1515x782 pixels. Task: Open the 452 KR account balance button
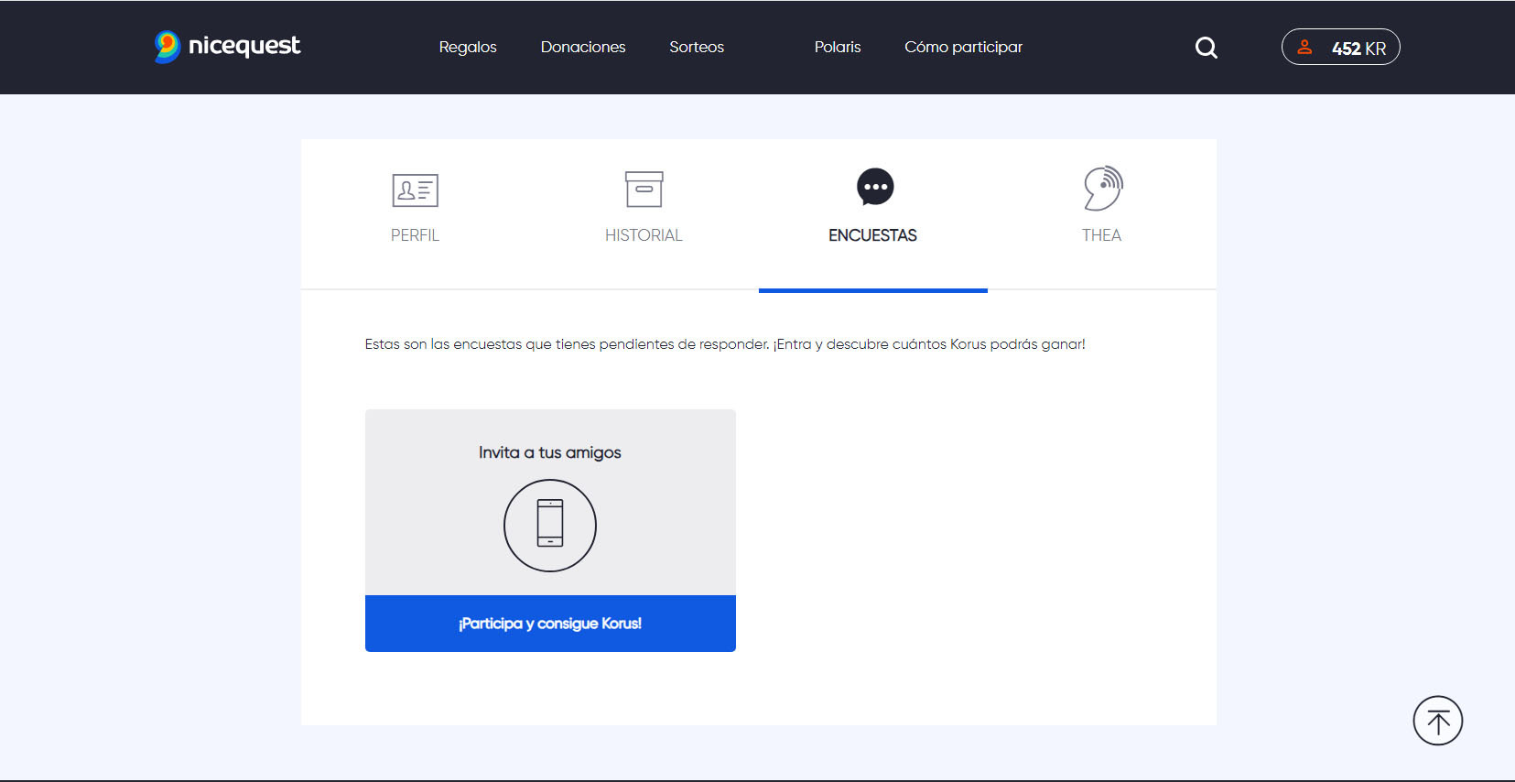coord(1340,48)
